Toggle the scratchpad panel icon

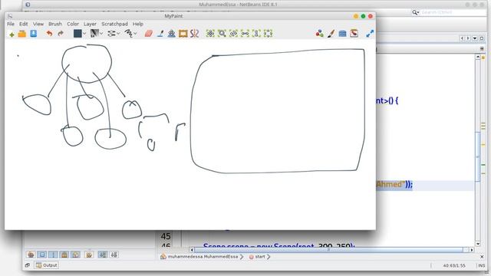(x=354, y=34)
